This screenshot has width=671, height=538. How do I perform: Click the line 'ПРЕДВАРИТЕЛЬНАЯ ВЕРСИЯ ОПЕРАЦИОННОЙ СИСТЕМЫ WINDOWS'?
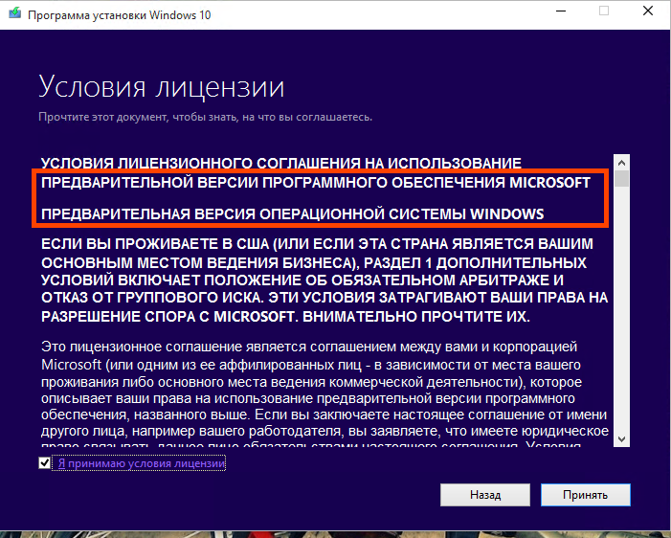click(292, 214)
